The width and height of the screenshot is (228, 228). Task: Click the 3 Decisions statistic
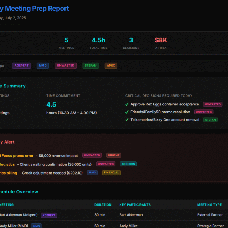[x=131, y=43]
